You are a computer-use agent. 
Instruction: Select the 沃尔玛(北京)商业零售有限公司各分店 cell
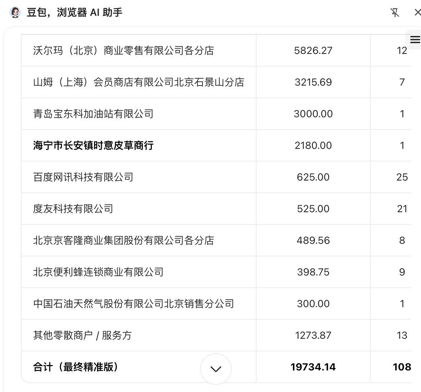pyautogui.click(x=123, y=51)
